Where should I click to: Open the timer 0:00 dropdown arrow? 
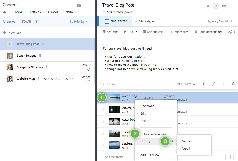(137, 31)
